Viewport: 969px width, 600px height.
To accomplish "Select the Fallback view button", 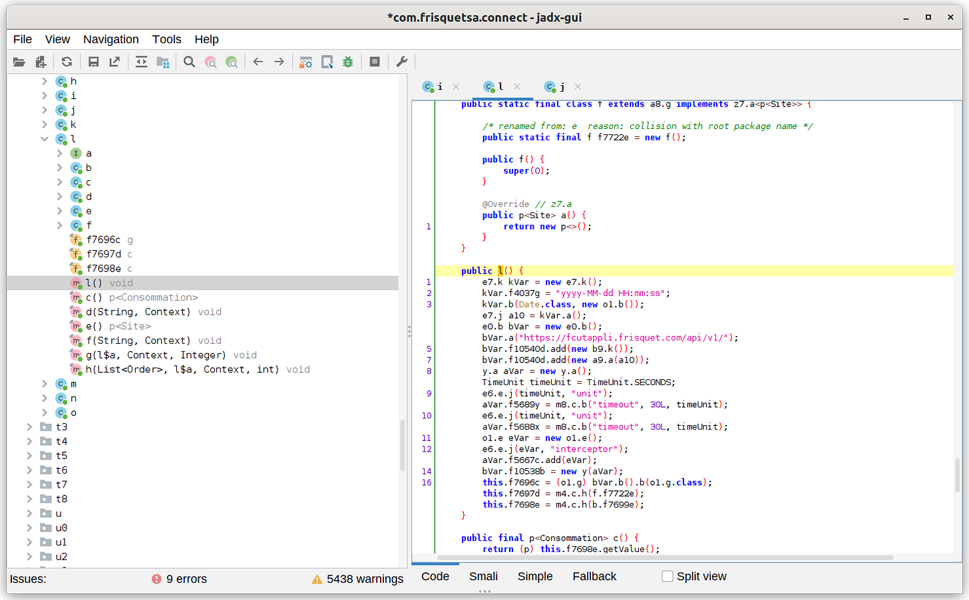I will 593,576.
